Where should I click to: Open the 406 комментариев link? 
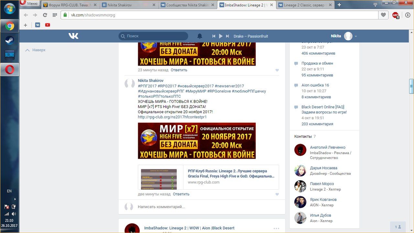[x=318, y=53]
